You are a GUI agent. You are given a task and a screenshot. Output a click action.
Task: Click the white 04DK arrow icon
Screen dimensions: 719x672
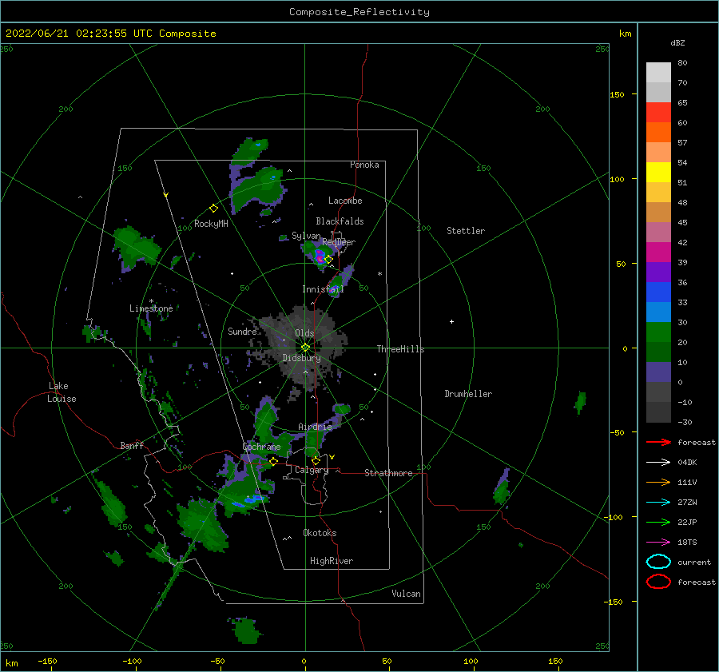(x=658, y=463)
